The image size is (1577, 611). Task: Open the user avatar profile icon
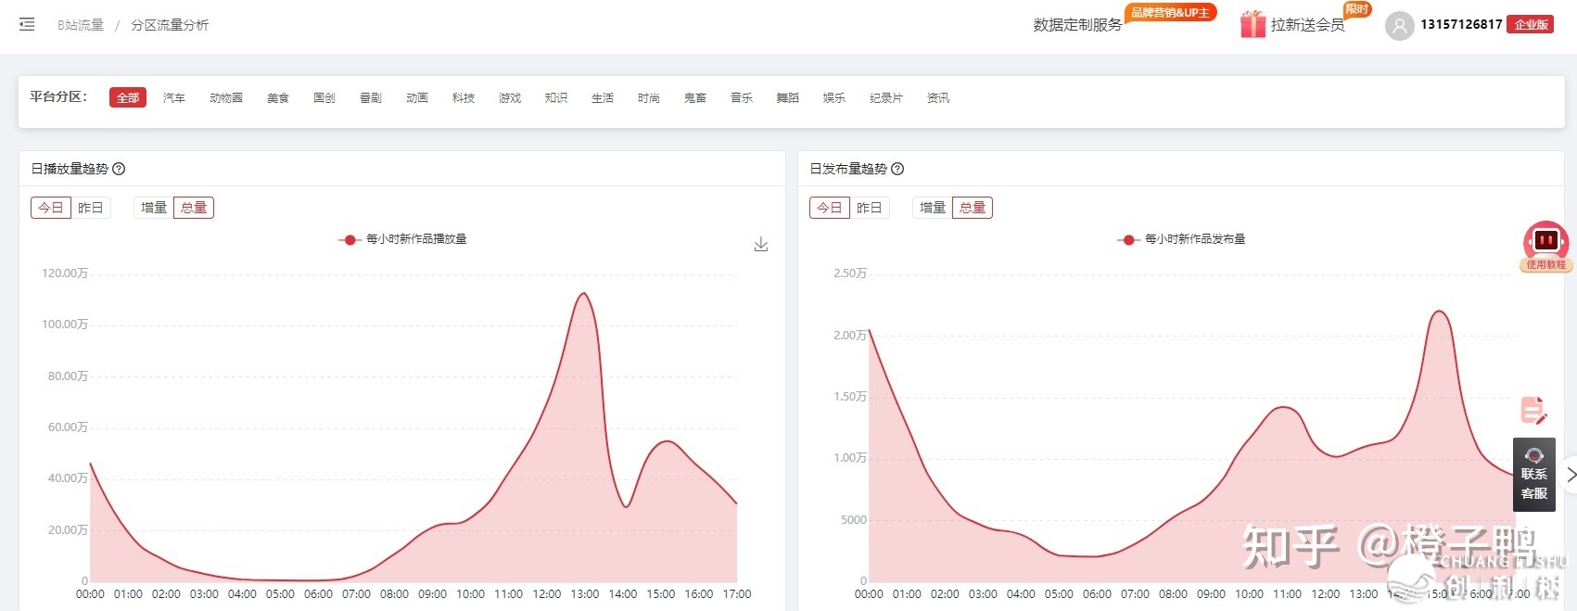click(x=1399, y=25)
